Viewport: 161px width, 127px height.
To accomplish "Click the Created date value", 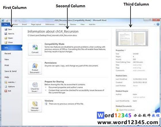I will [140, 82].
